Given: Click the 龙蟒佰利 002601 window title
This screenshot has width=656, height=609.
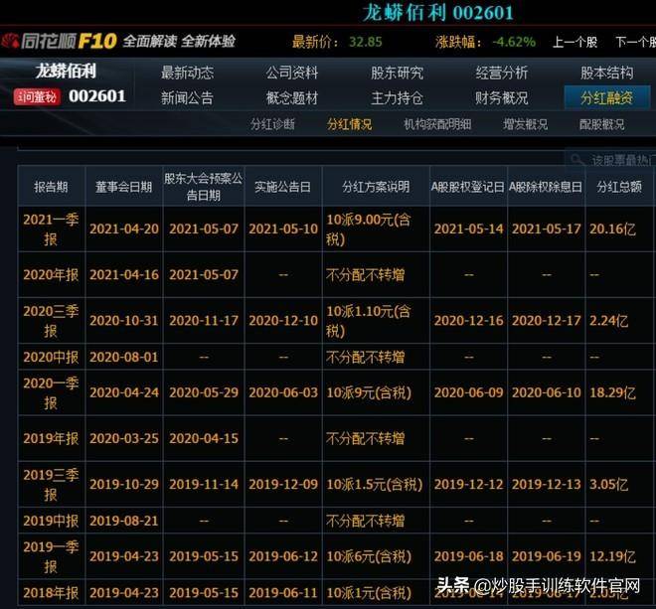Looking at the screenshot, I should (438, 12).
